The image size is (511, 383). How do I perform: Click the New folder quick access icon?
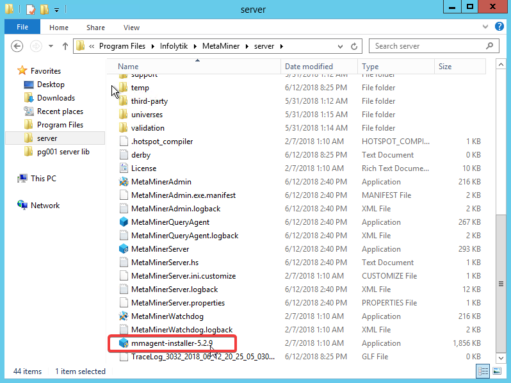tap(44, 10)
